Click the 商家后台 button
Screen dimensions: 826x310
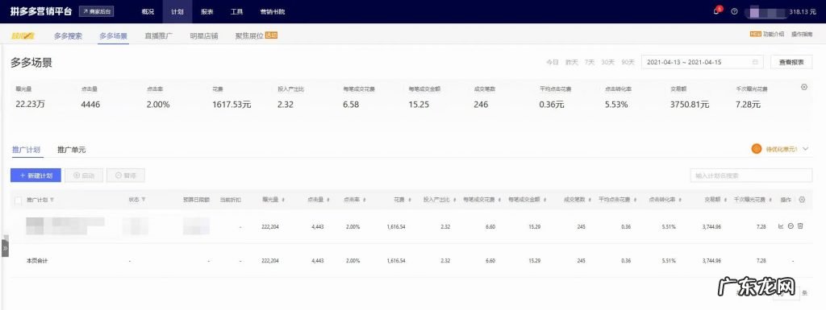97,11
